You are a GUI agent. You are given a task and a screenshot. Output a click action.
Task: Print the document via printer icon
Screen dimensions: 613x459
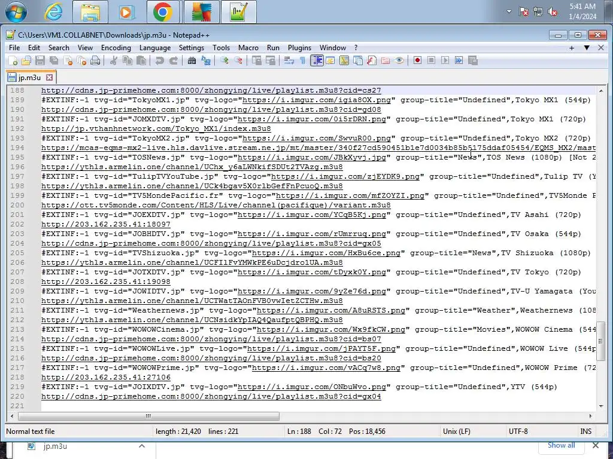pos(95,60)
